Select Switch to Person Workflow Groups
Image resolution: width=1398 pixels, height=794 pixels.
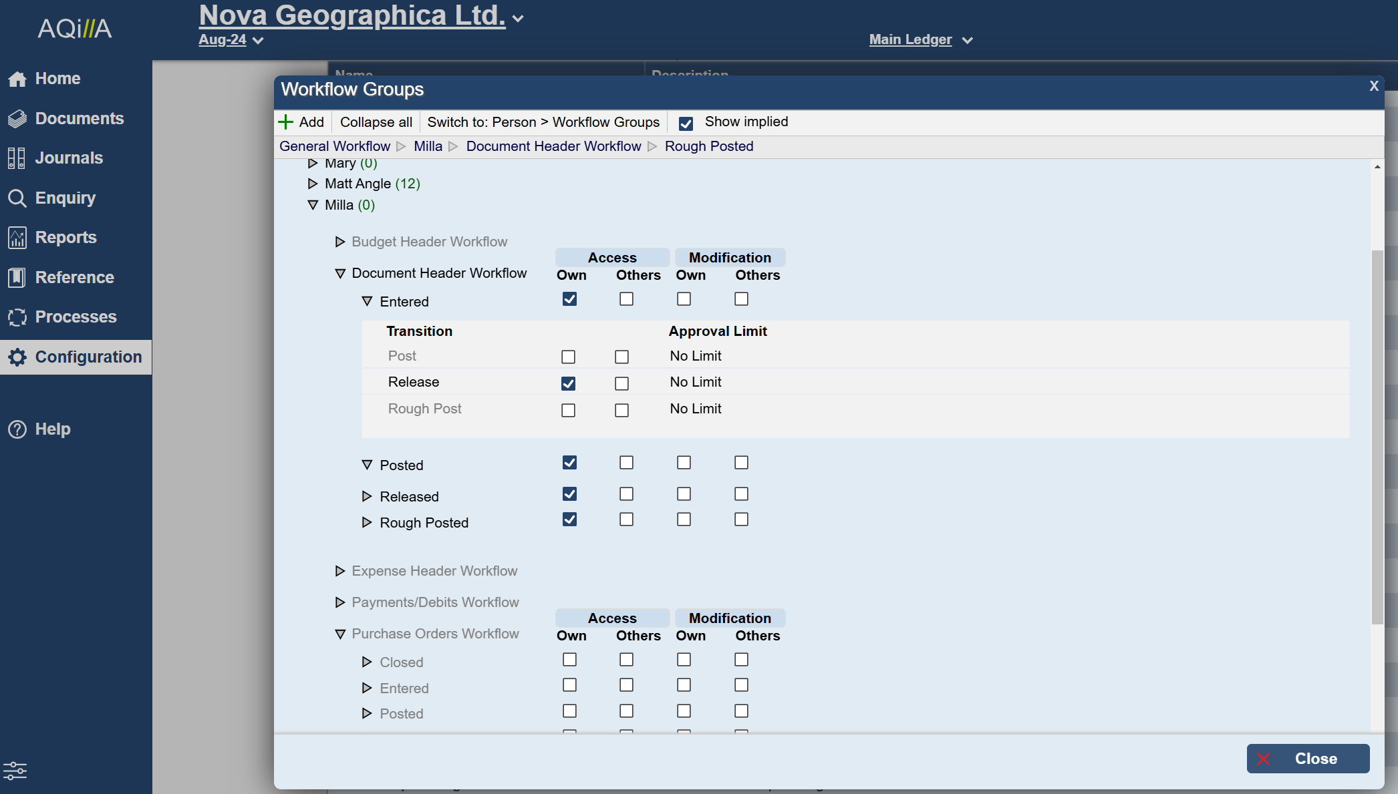click(x=543, y=122)
